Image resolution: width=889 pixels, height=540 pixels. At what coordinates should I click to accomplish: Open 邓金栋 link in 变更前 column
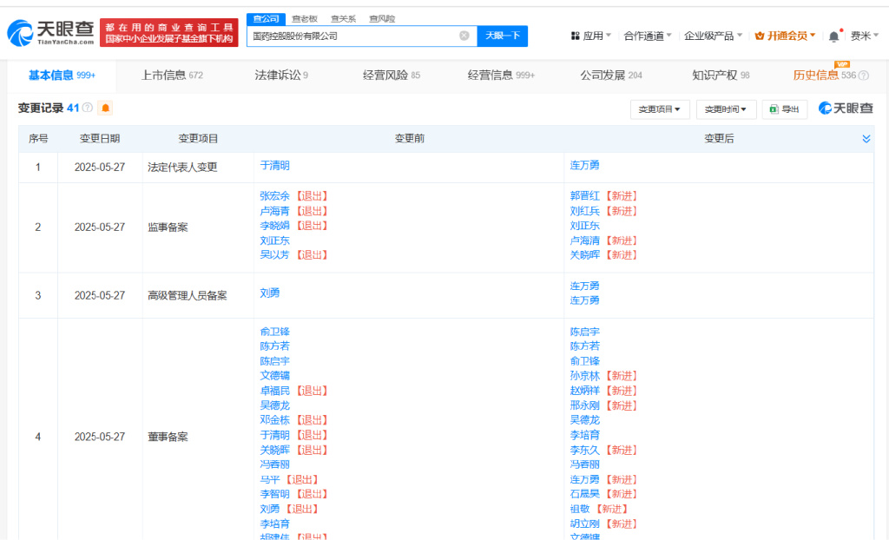click(x=274, y=420)
